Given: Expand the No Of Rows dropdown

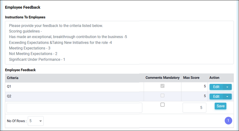Looking at the screenshot, I should point(36,121).
